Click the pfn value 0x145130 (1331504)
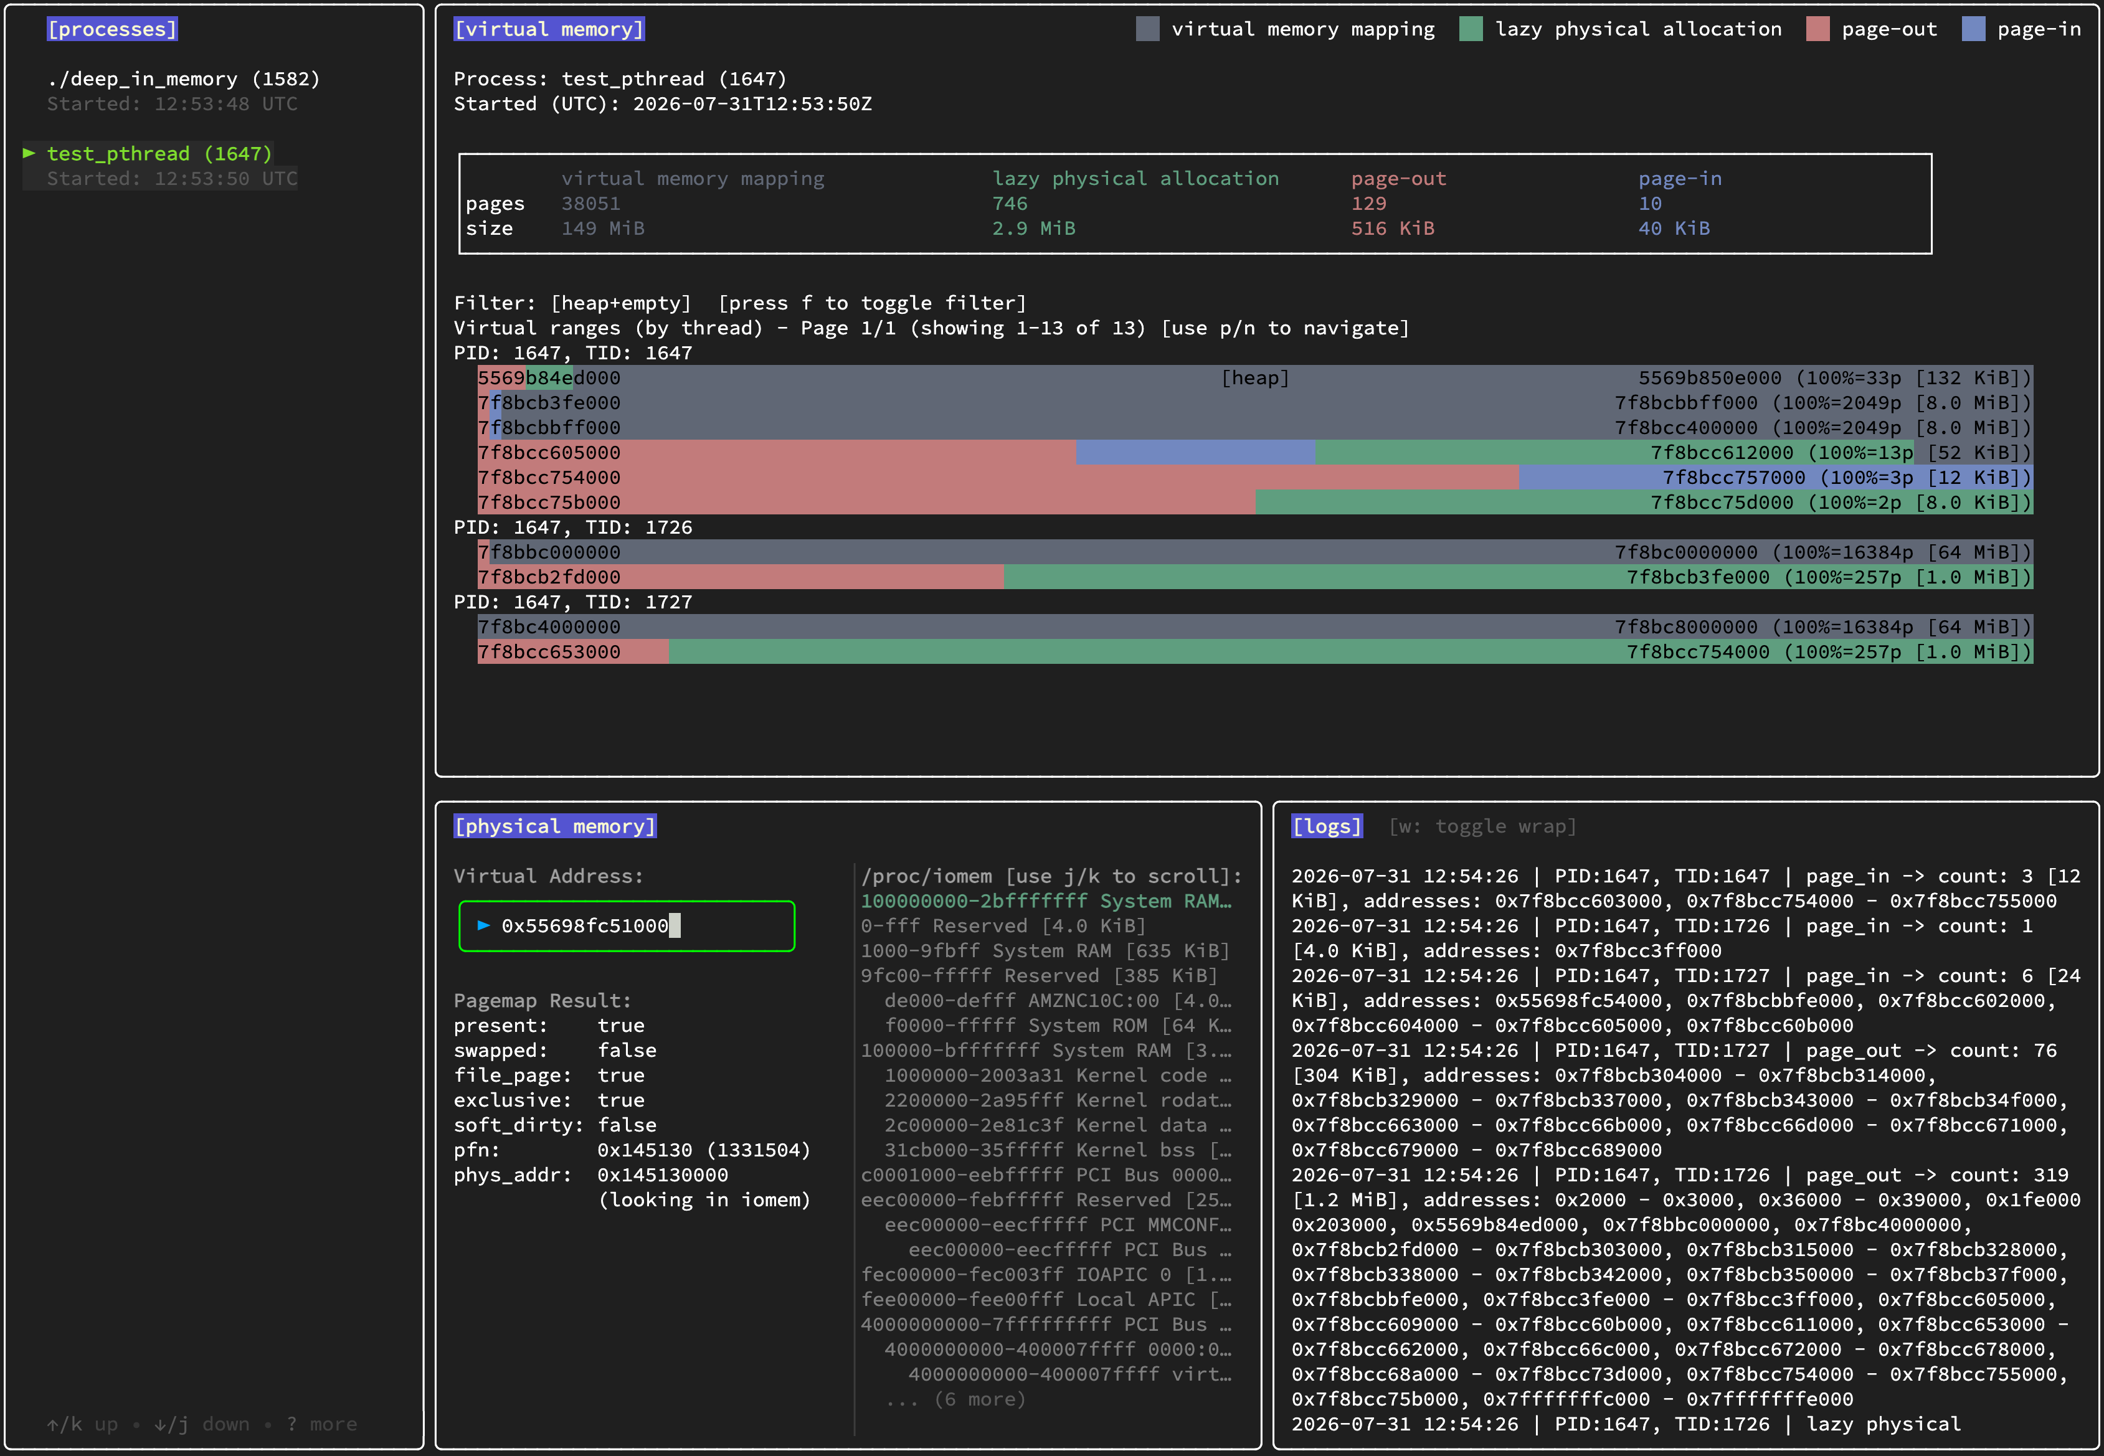Viewport: 2104px width, 1456px height. pos(704,1150)
